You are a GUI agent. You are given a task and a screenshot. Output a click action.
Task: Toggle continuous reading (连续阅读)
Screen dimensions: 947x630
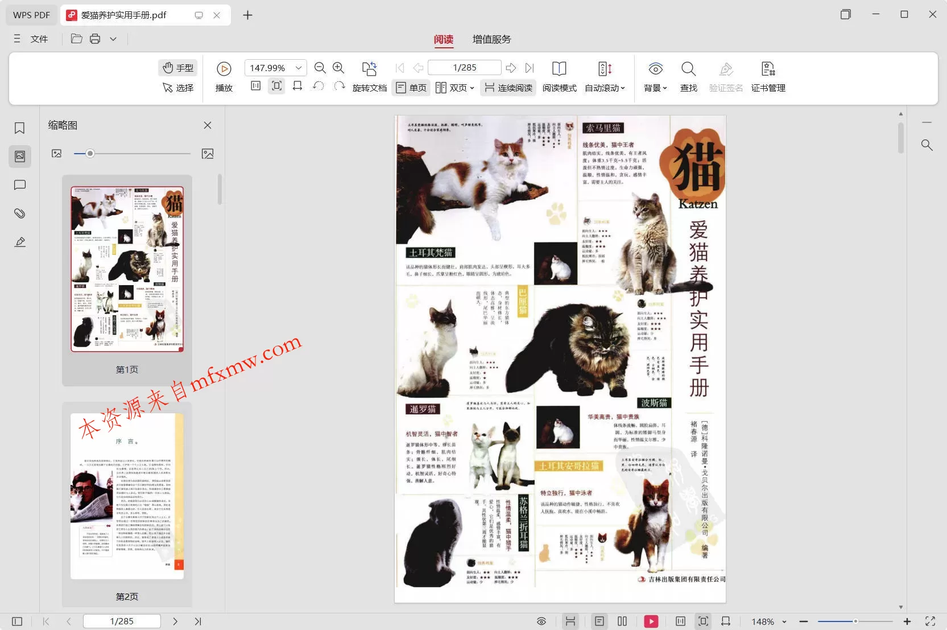point(508,88)
